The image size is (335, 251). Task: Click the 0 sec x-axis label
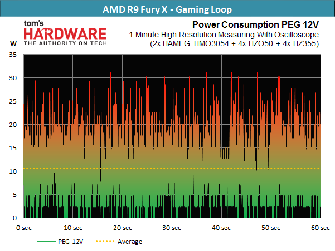click(24, 228)
